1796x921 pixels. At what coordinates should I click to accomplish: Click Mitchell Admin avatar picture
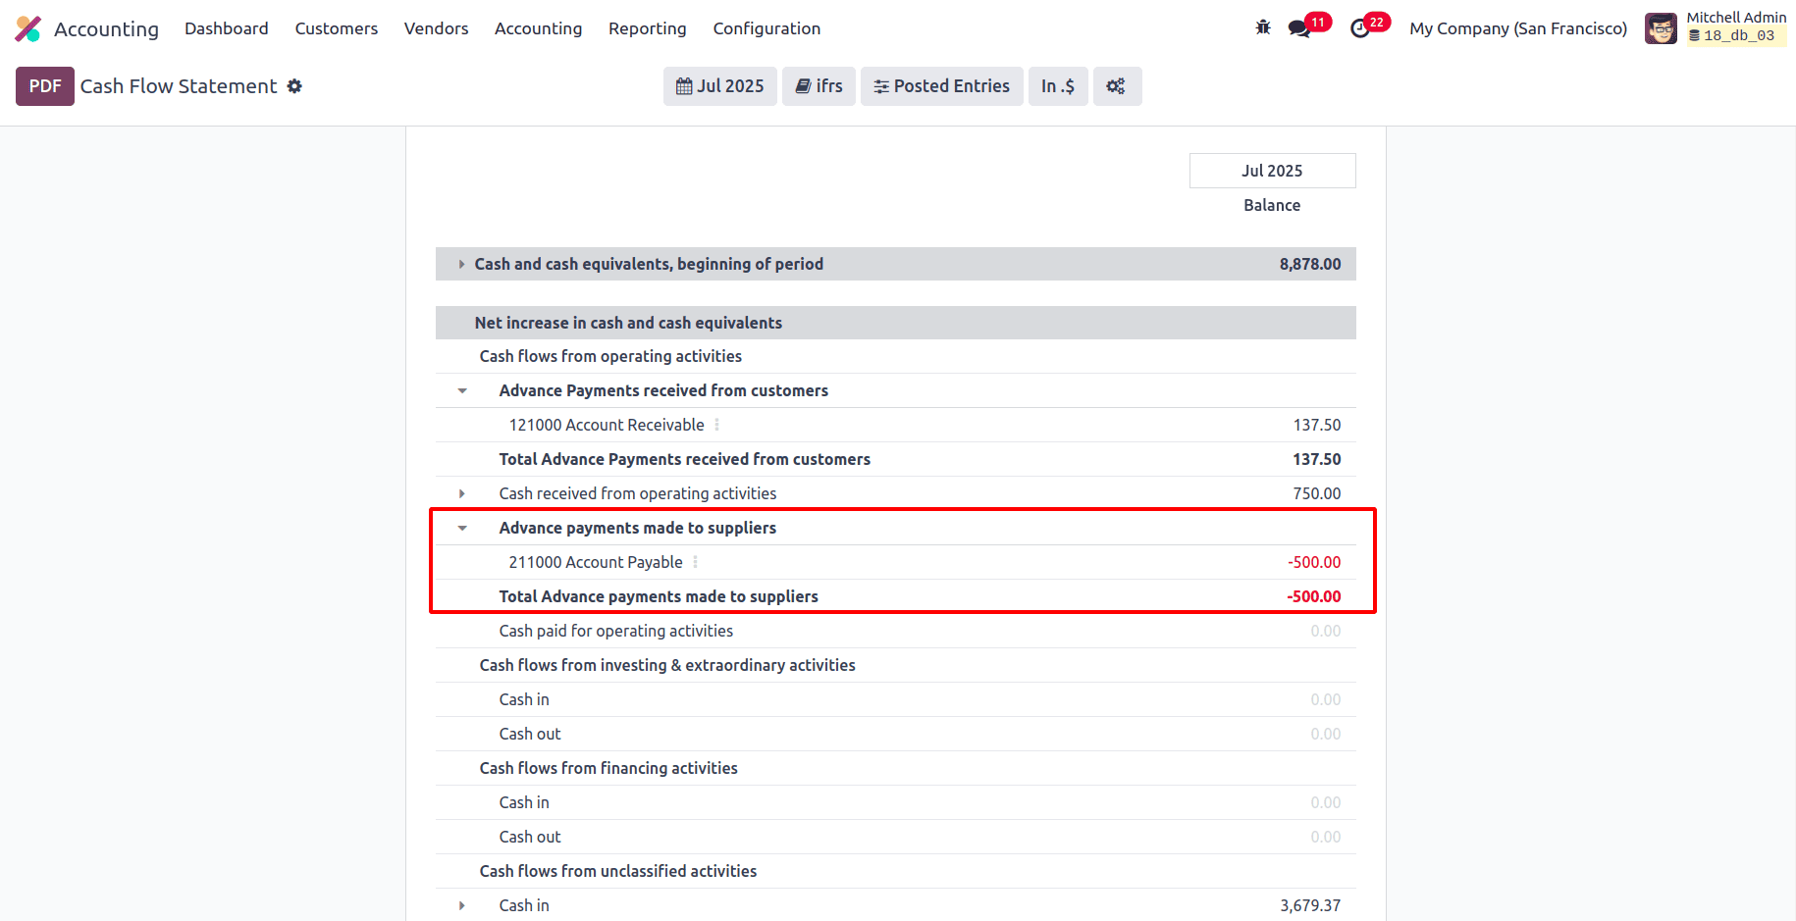point(1661,28)
